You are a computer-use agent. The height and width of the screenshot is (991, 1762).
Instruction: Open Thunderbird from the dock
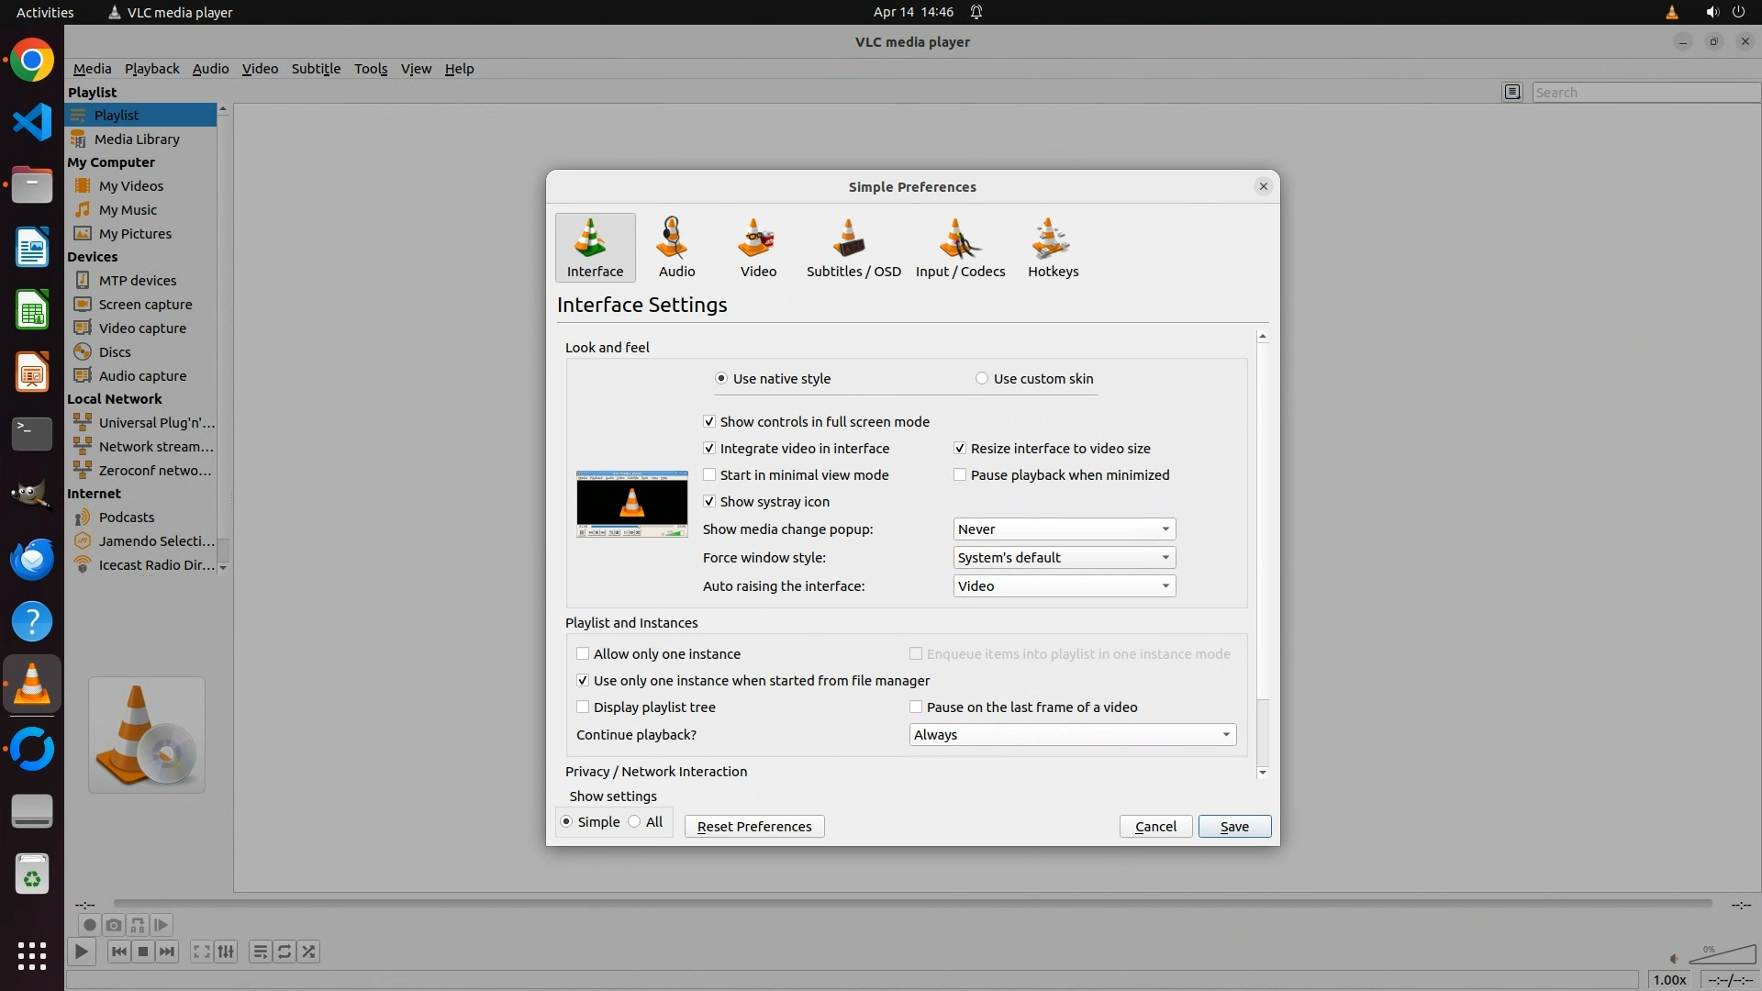click(32, 560)
